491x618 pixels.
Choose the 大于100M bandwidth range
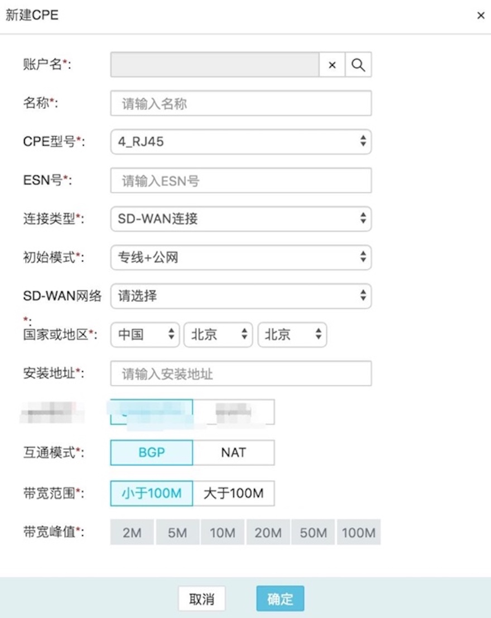click(x=233, y=494)
